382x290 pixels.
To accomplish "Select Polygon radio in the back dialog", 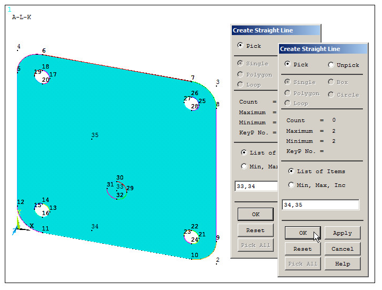I will point(240,74).
